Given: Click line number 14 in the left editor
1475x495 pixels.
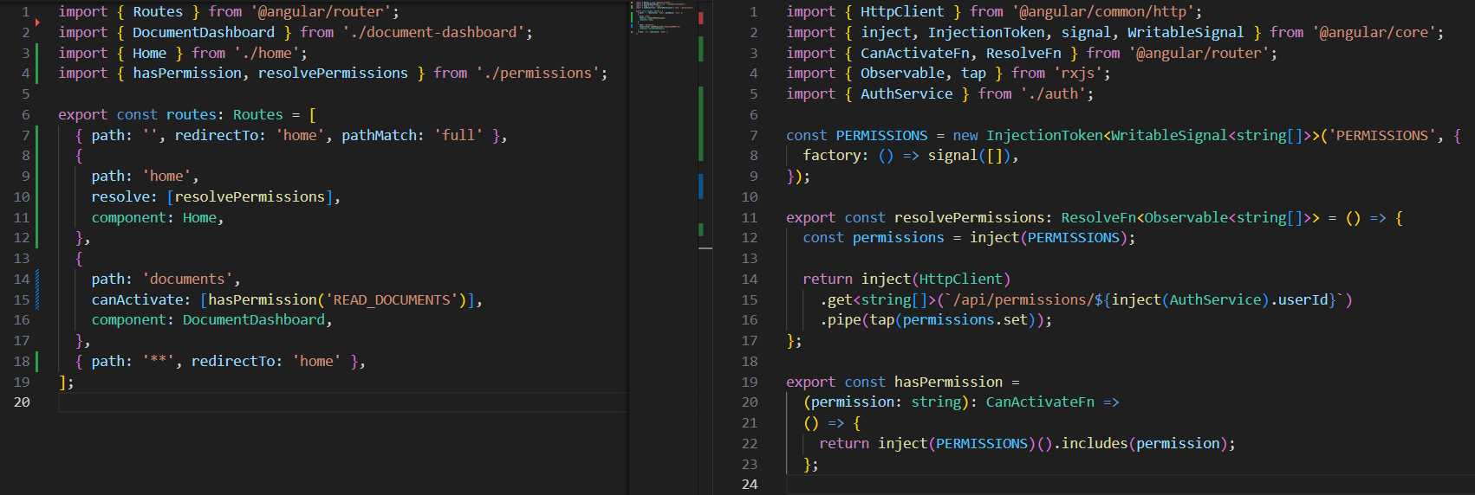Looking at the screenshot, I should pos(22,279).
